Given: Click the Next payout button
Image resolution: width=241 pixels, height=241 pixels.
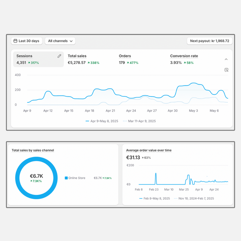Looking at the screenshot, I should 209,41.
